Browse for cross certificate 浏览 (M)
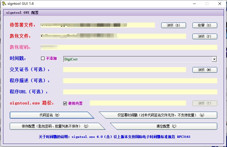Screen dimensions: 227x147 tap(205, 70)
